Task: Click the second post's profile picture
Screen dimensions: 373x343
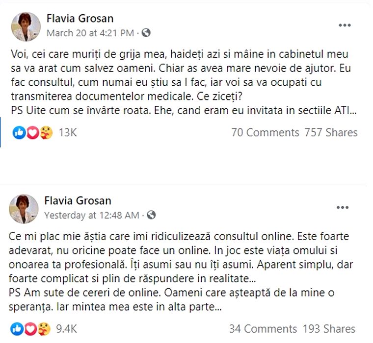Action: (x=24, y=208)
